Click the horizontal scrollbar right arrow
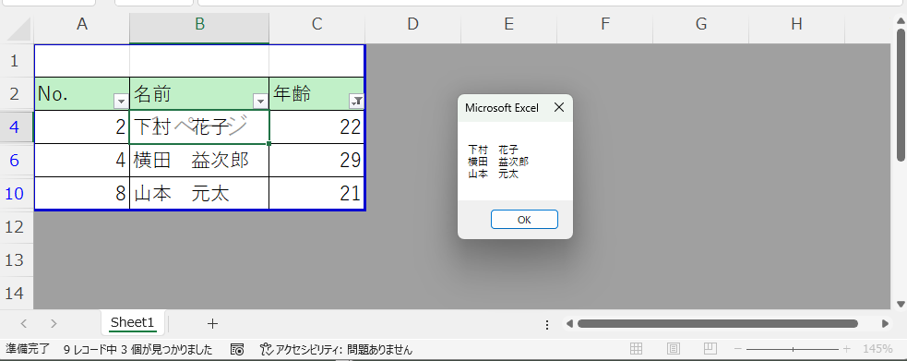Screen dimensions: 907x361 (885, 323)
